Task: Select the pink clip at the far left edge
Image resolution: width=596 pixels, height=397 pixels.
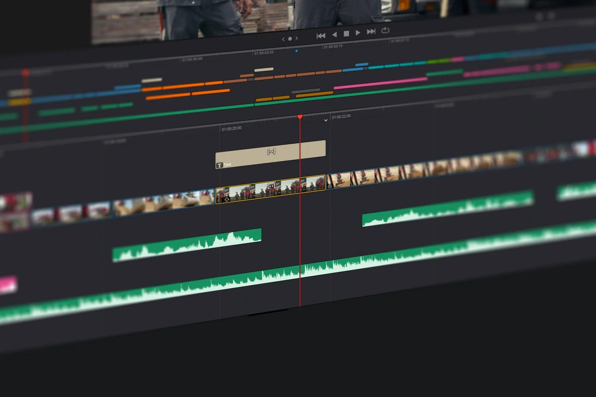Action: pyautogui.click(x=8, y=285)
